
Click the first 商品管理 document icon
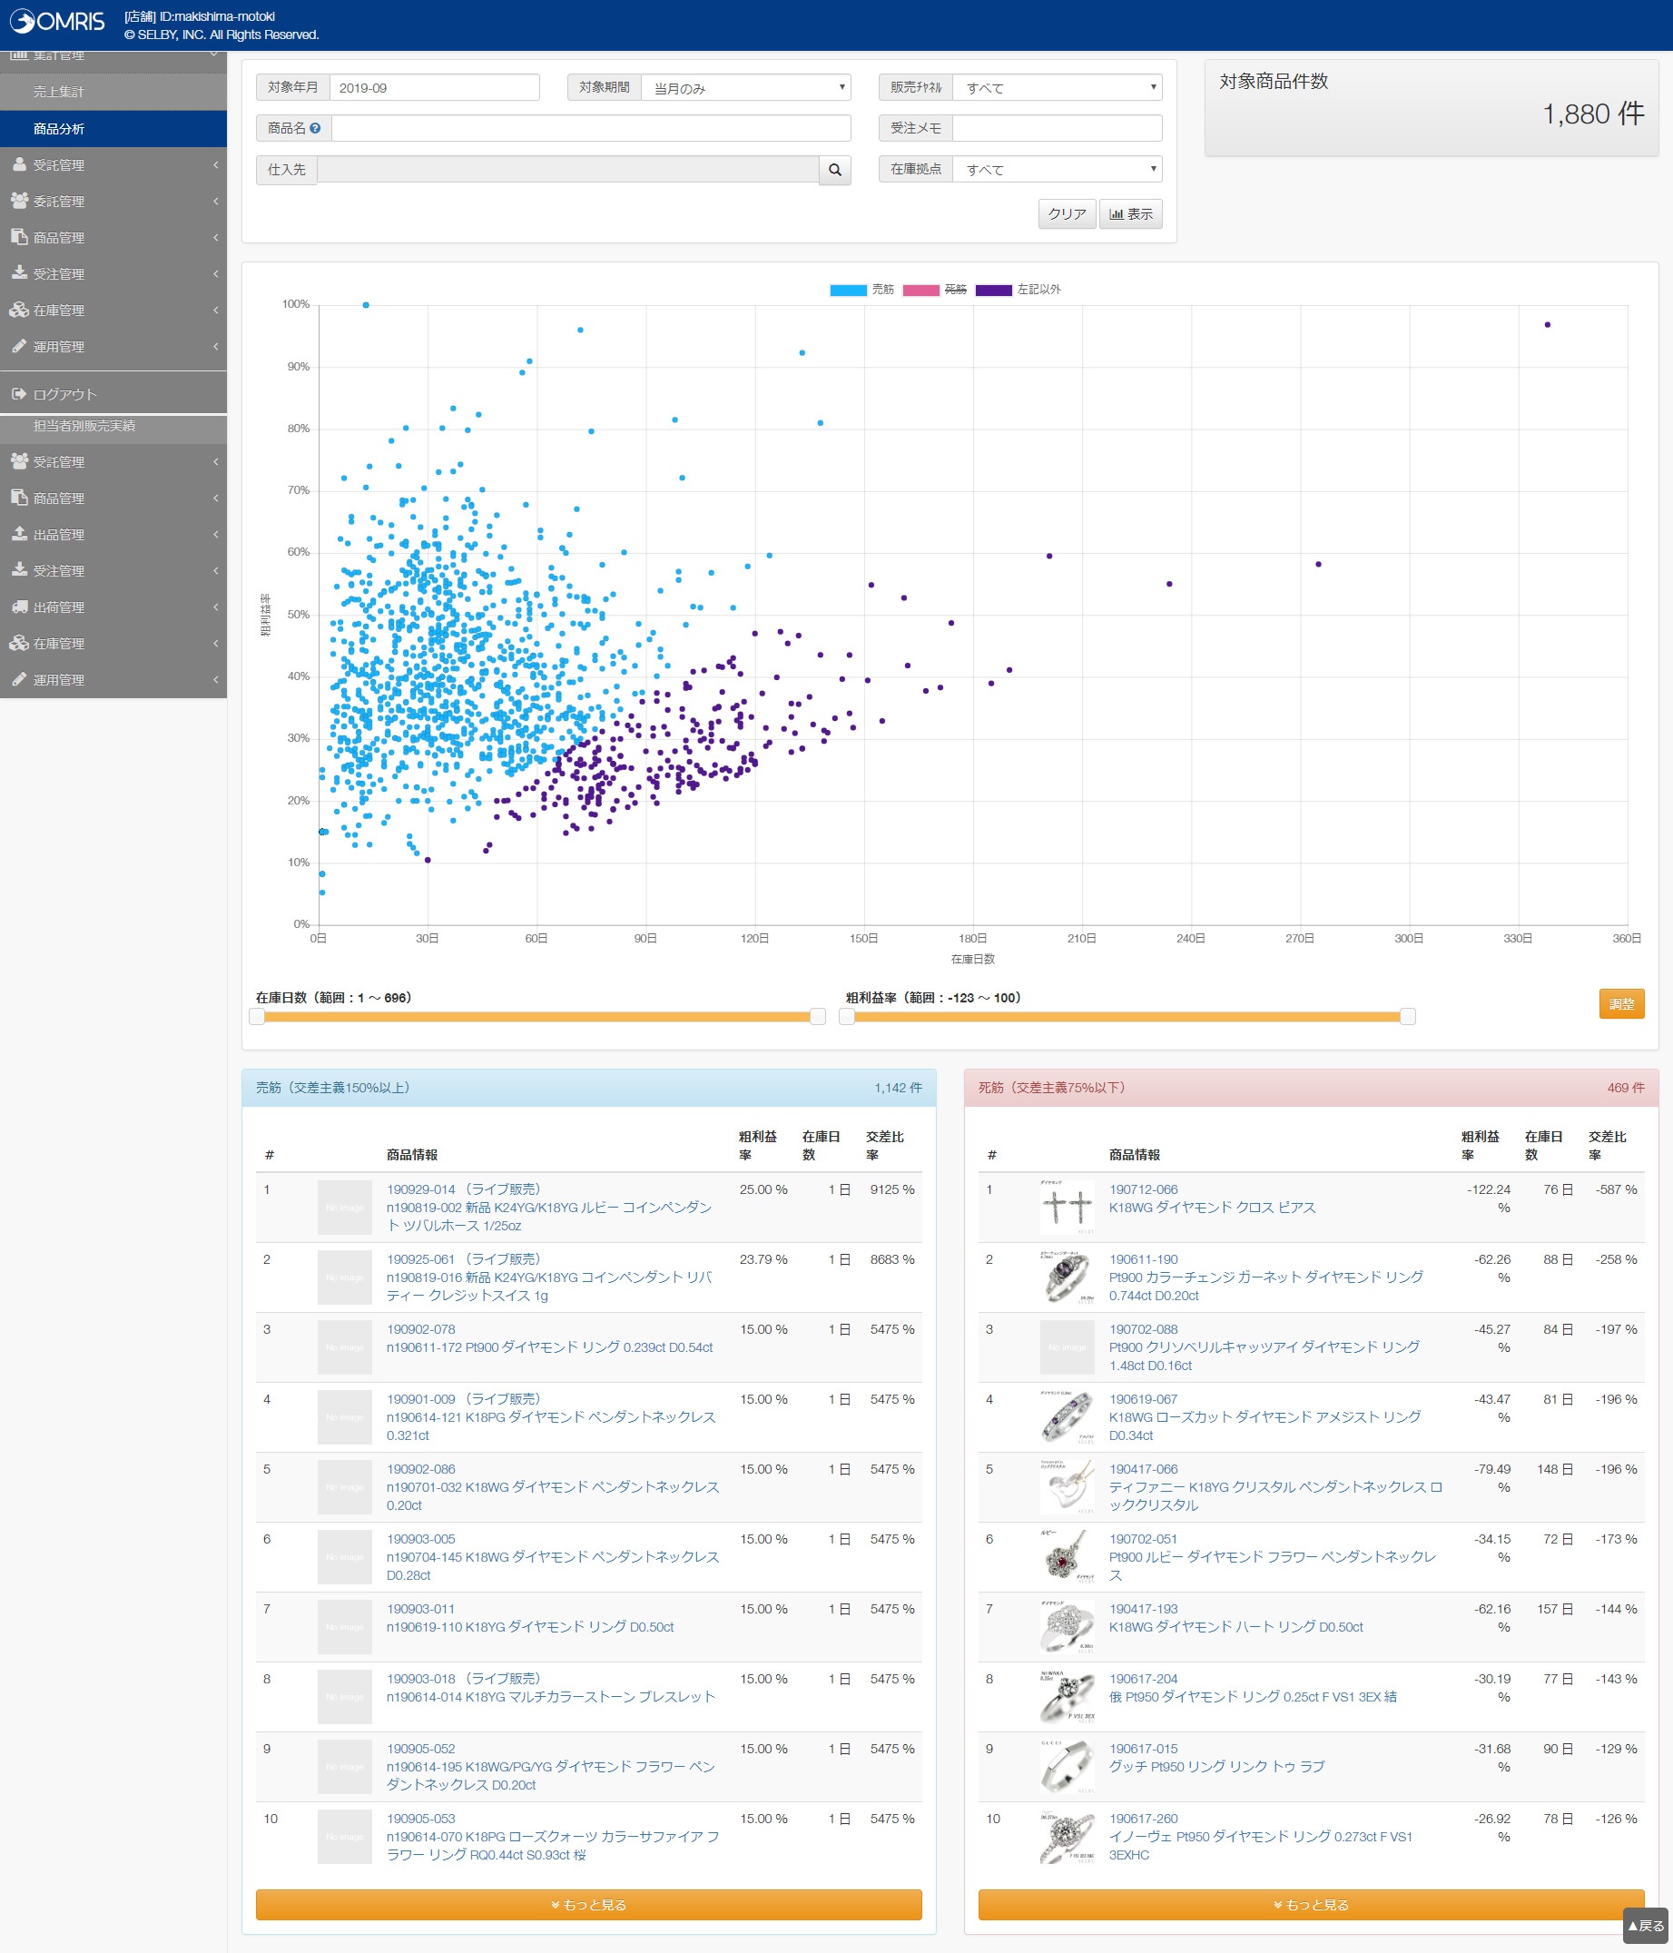pyautogui.click(x=19, y=237)
